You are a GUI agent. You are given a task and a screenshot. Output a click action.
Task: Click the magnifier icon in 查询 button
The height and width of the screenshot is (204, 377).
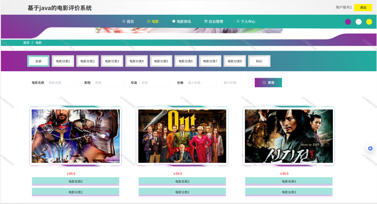click(264, 83)
